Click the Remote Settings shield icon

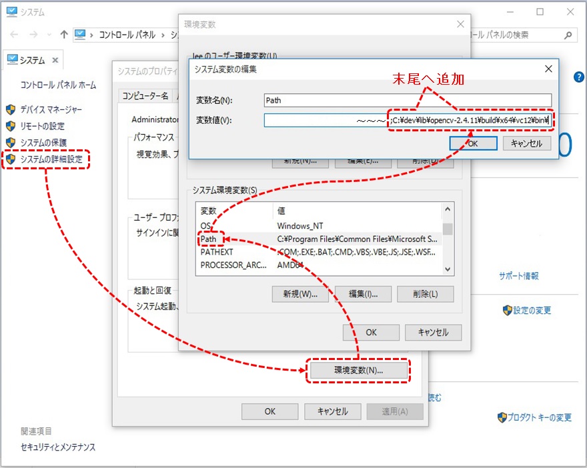point(11,126)
